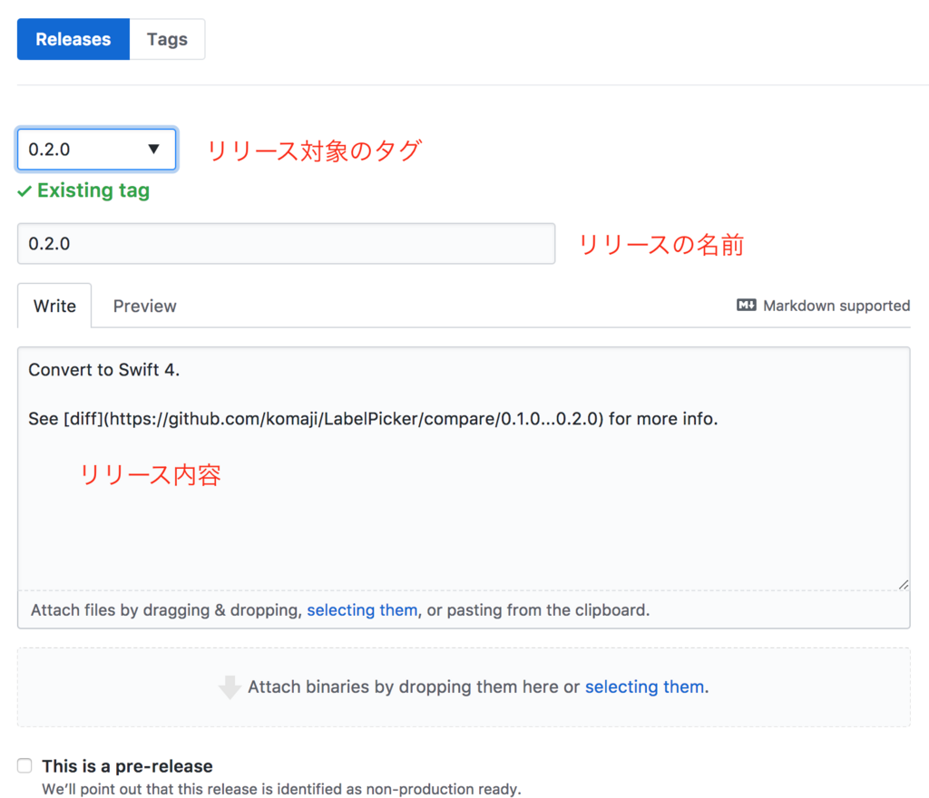Click the line starting 'See [diff]'

tap(373, 419)
